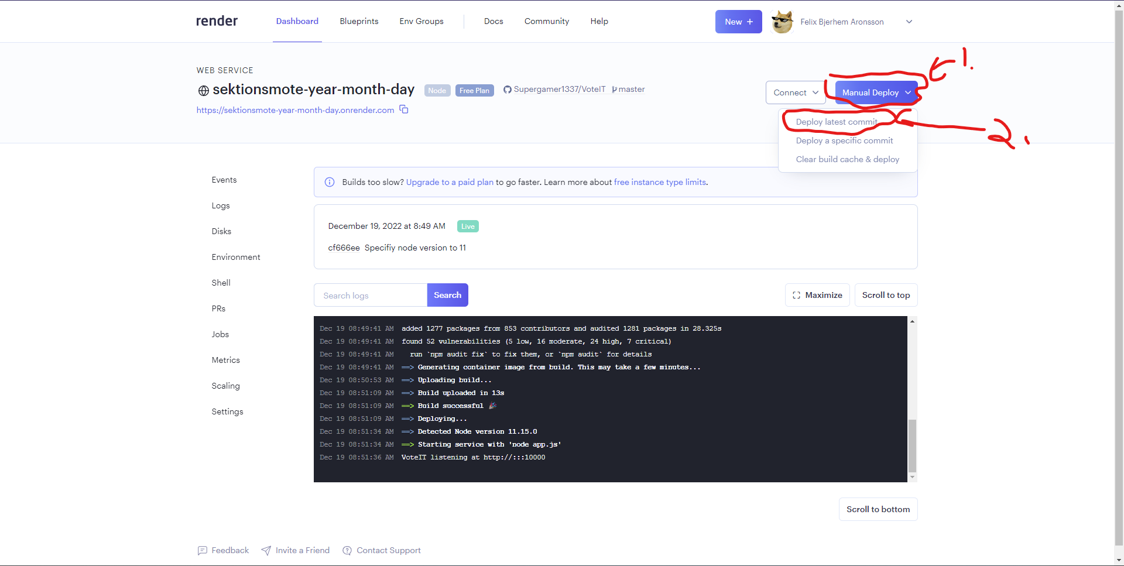
Task: Click the plus icon in New button
Action: coord(750,22)
